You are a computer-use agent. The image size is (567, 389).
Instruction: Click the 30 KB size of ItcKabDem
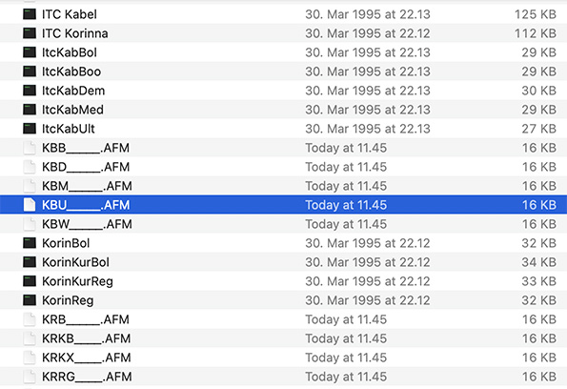pyautogui.click(x=538, y=91)
